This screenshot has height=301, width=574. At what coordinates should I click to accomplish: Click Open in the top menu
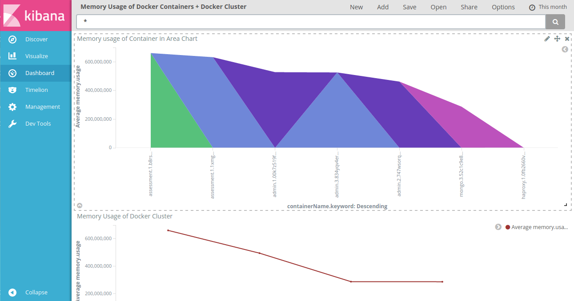[x=438, y=7]
